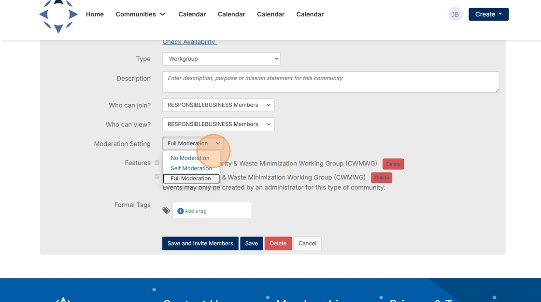
Task: Go to Home in the navigation
Action: coord(95,14)
